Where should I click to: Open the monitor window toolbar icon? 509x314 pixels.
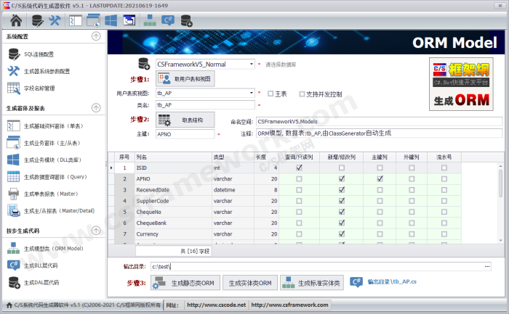coord(129,20)
